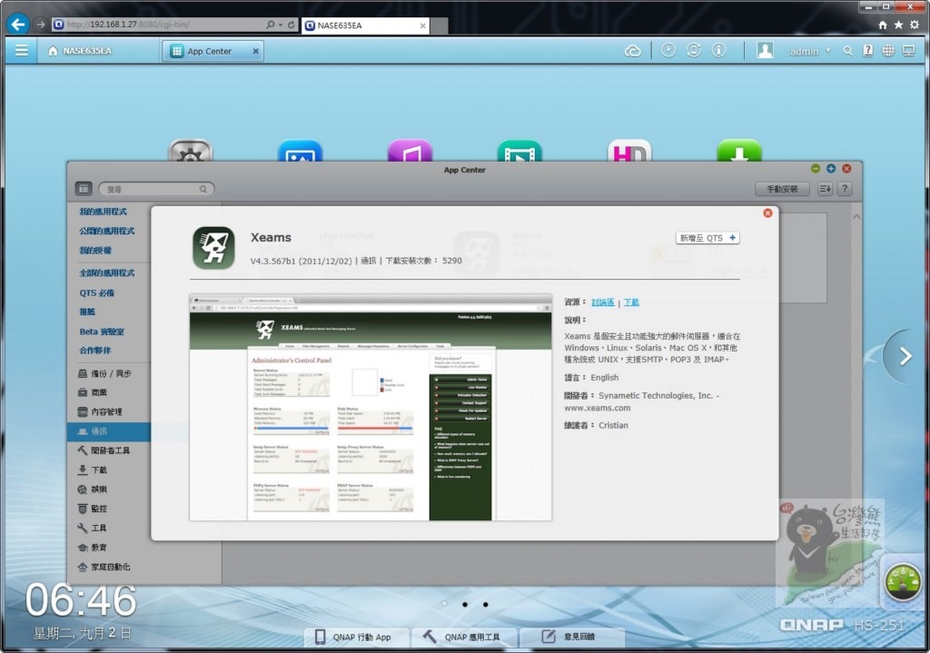Click the Xeams admin panel screenshot
Image resolution: width=930 pixels, height=653 pixels.
coord(371,407)
